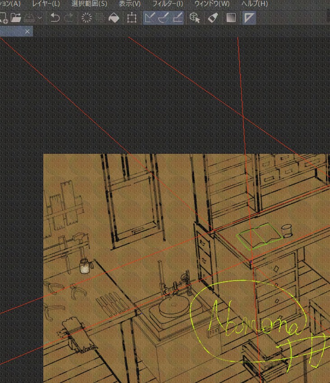The height and width of the screenshot is (383, 330).
Task: Click the Open file folder icon
Action: [x=16, y=18]
